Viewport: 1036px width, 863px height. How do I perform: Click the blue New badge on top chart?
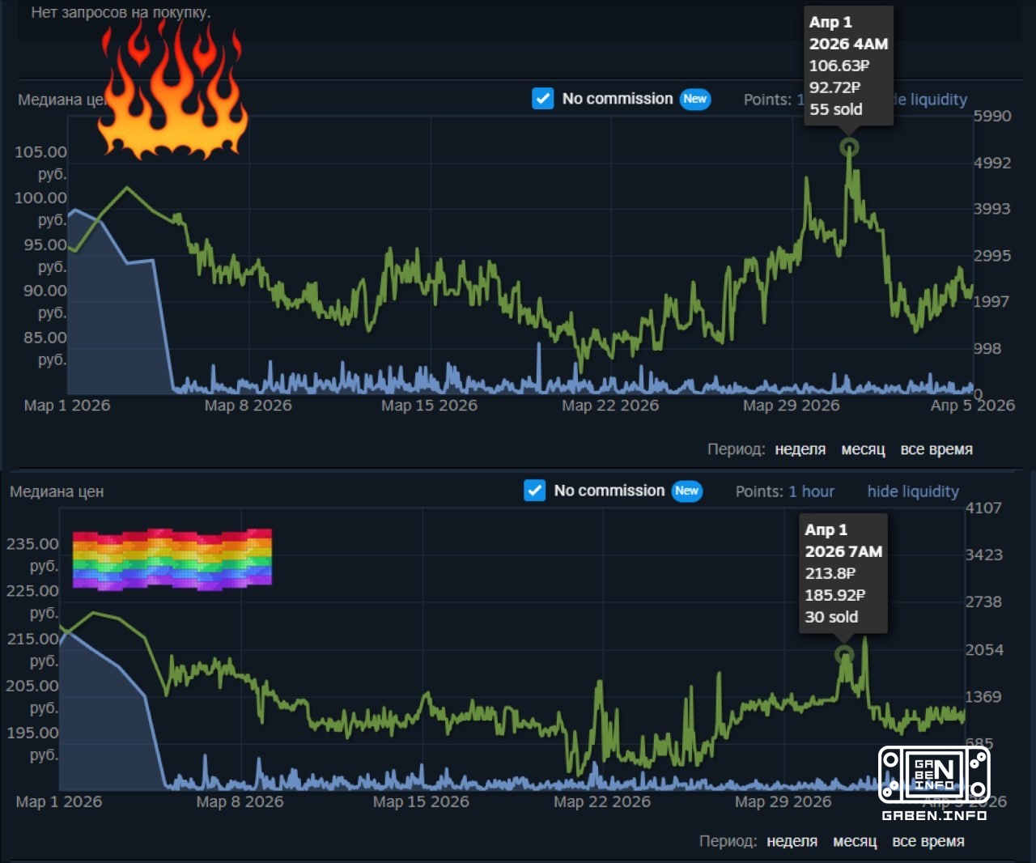tap(694, 99)
